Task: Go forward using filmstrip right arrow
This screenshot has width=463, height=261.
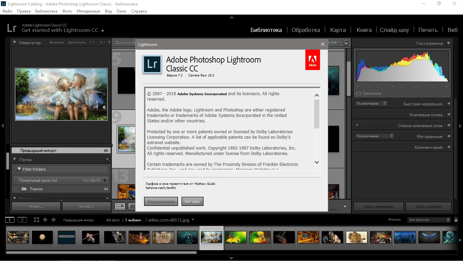Action: click(53, 220)
